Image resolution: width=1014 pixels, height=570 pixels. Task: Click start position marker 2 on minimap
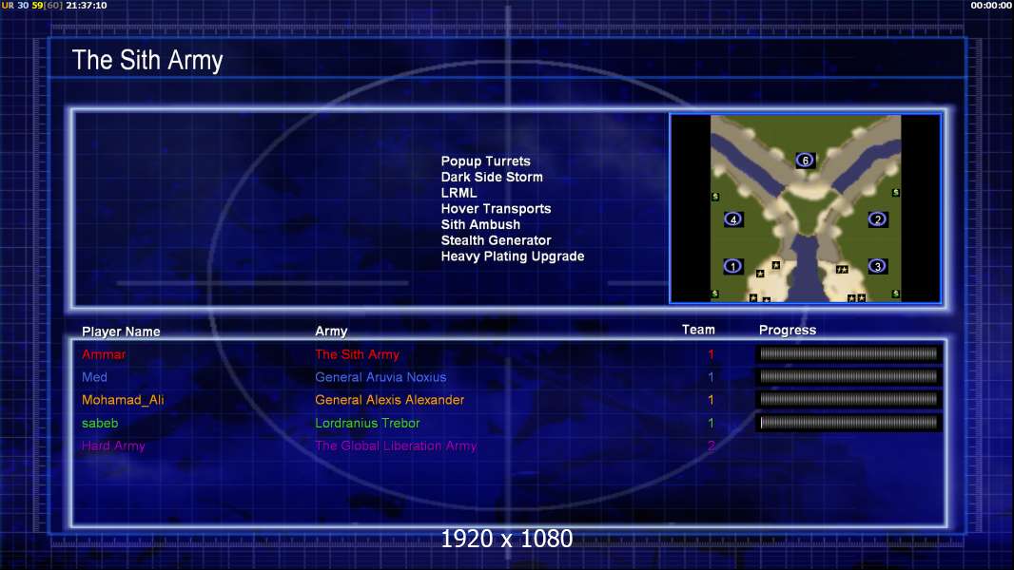(878, 219)
